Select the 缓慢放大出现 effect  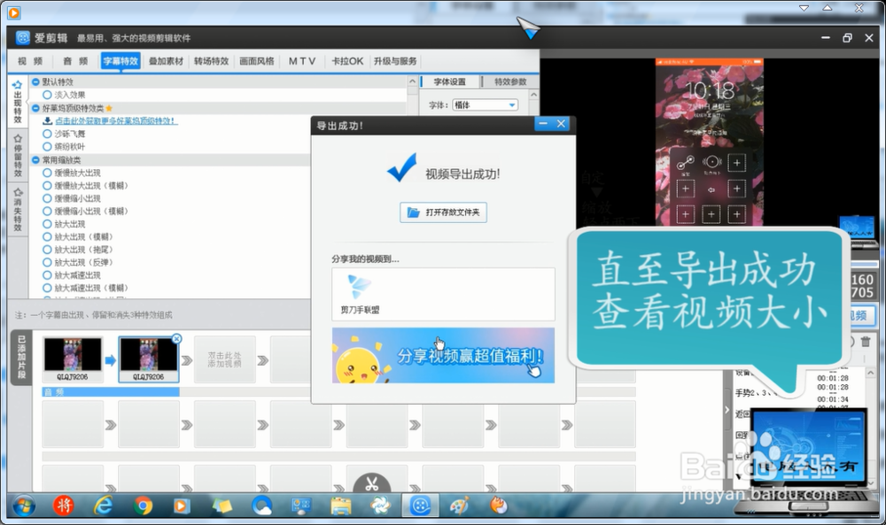click(48, 173)
